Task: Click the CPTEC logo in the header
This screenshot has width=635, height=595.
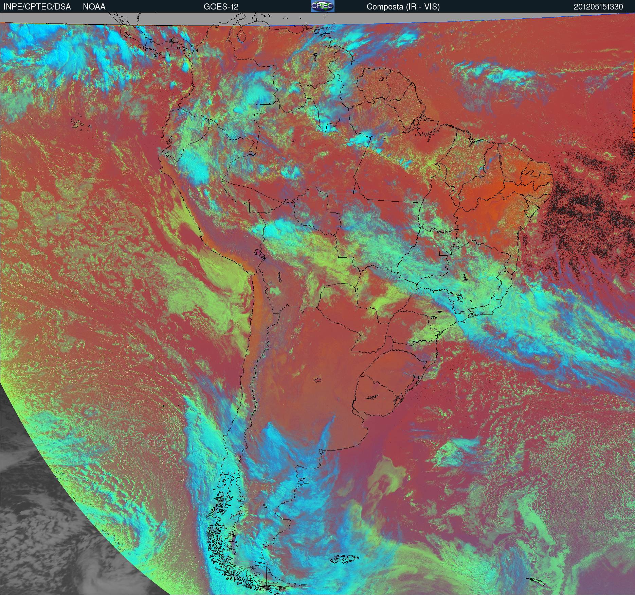Action: [323, 6]
